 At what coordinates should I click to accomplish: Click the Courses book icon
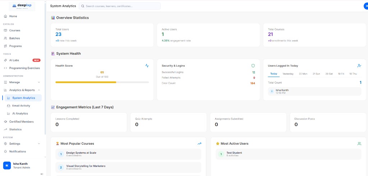(5, 30)
